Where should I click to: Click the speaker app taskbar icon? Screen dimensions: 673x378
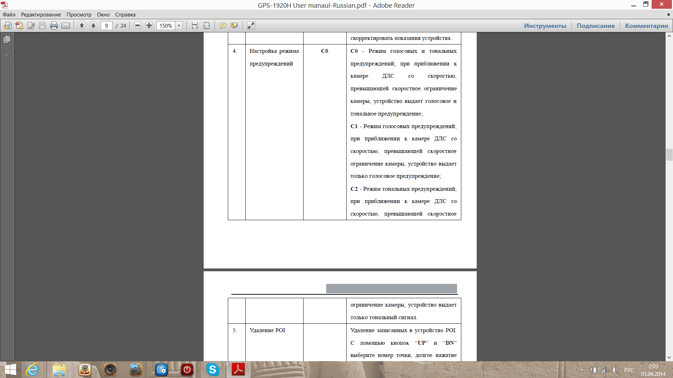coord(110,370)
